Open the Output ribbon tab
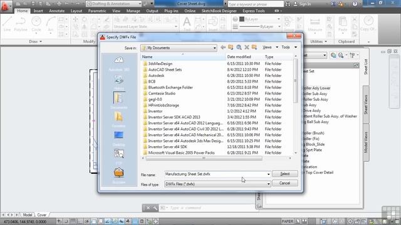 (152, 11)
